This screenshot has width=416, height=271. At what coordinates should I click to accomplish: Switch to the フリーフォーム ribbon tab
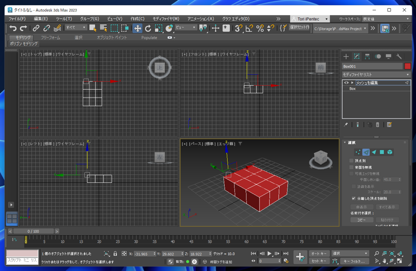tap(50, 37)
